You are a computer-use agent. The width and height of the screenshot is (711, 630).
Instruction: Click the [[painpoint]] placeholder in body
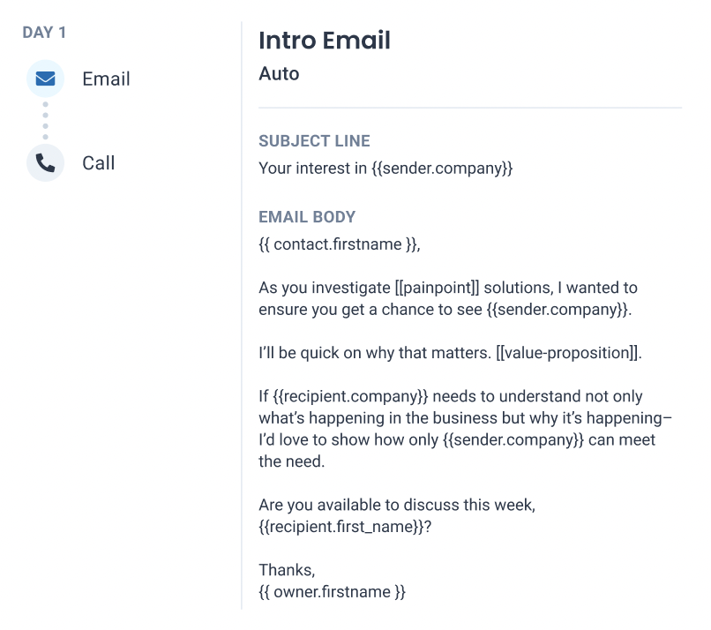coord(437,288)
